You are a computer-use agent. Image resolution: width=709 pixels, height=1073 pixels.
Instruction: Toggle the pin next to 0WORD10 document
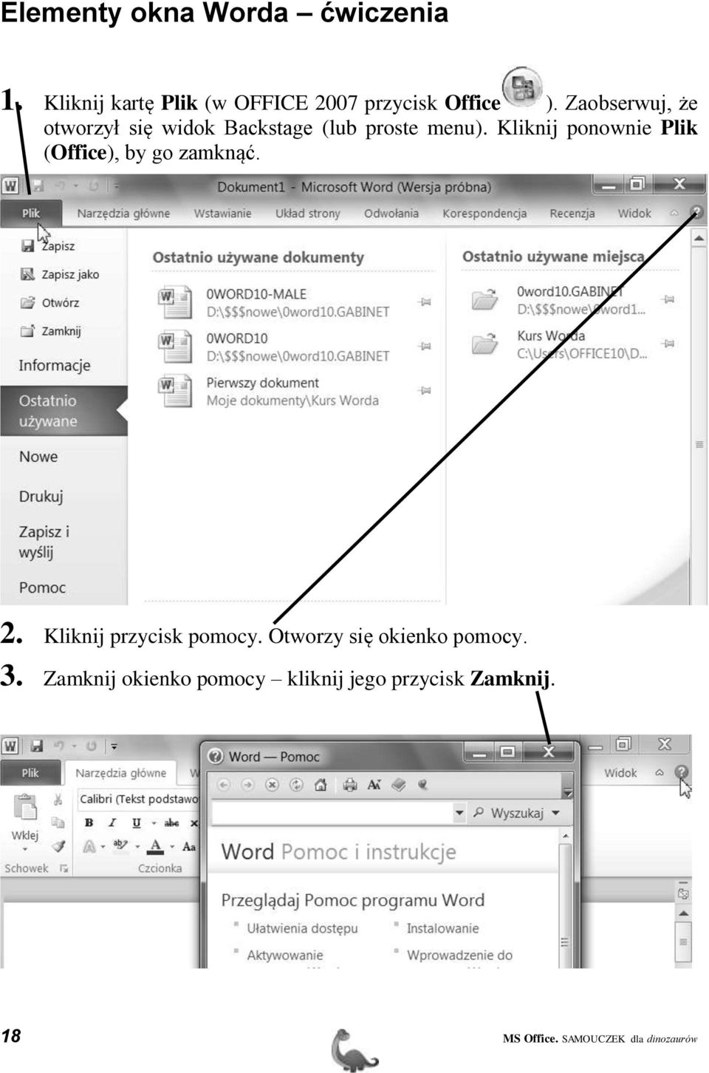click(x=425, y=346)
